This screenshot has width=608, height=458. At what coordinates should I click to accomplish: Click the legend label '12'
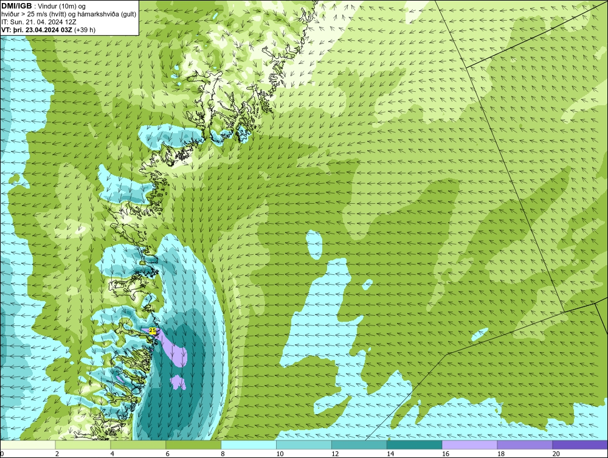pos(335,454)
